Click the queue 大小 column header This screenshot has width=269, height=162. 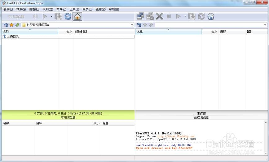(x=84, y=123)
